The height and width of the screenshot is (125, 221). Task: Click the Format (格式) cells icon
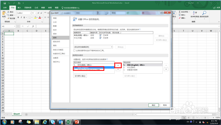coord(174,14)
